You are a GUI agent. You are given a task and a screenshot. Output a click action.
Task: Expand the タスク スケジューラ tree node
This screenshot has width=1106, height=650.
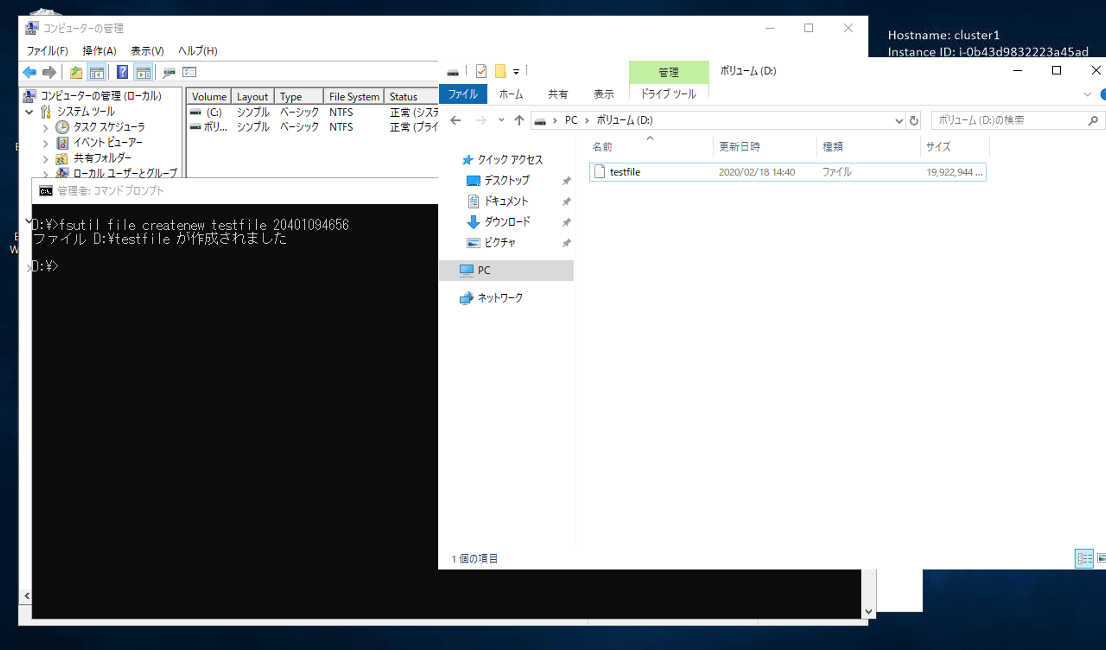46,128
